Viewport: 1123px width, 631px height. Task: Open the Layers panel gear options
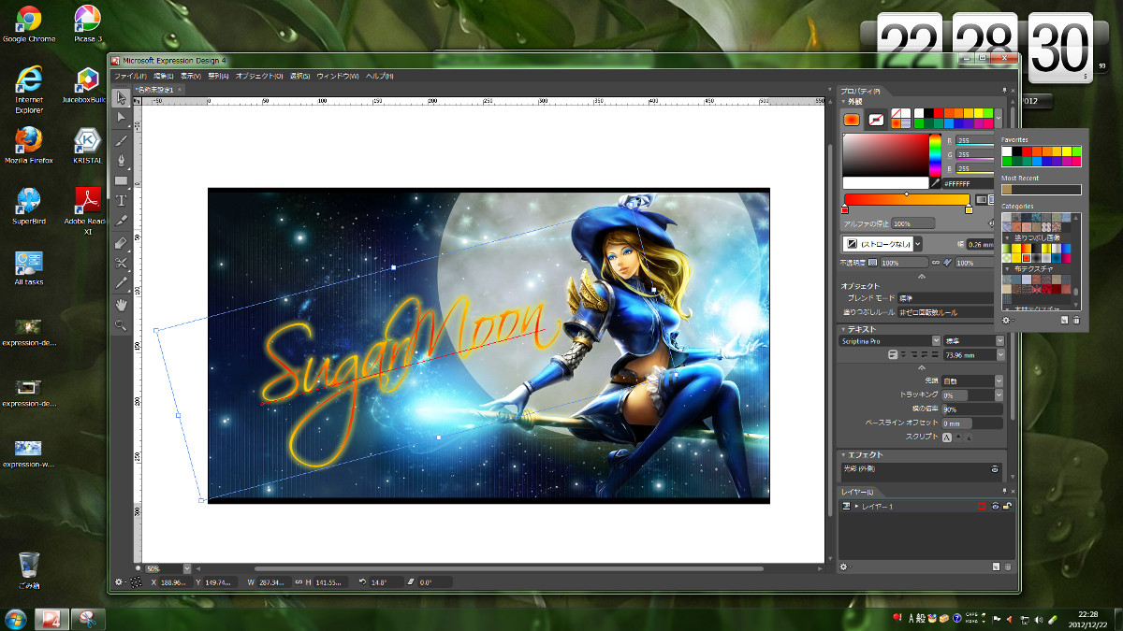844,566
